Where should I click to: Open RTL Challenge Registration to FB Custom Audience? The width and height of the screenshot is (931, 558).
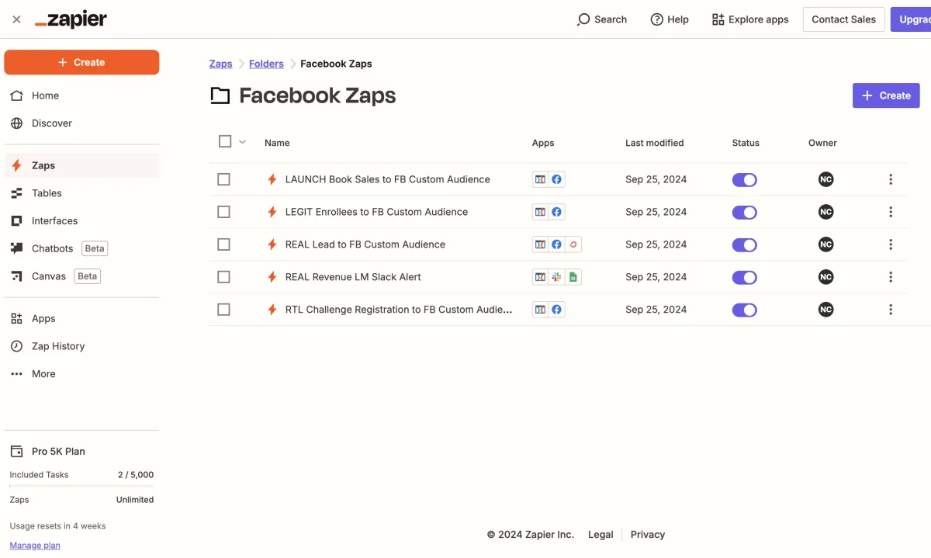399,310
